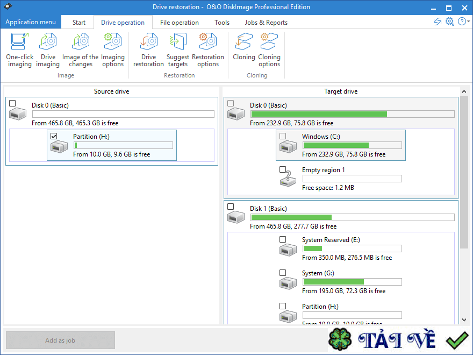This screenshot has height=355, width=473.
Task: Click target scrollbar down arrow
Action: (464, 320)
